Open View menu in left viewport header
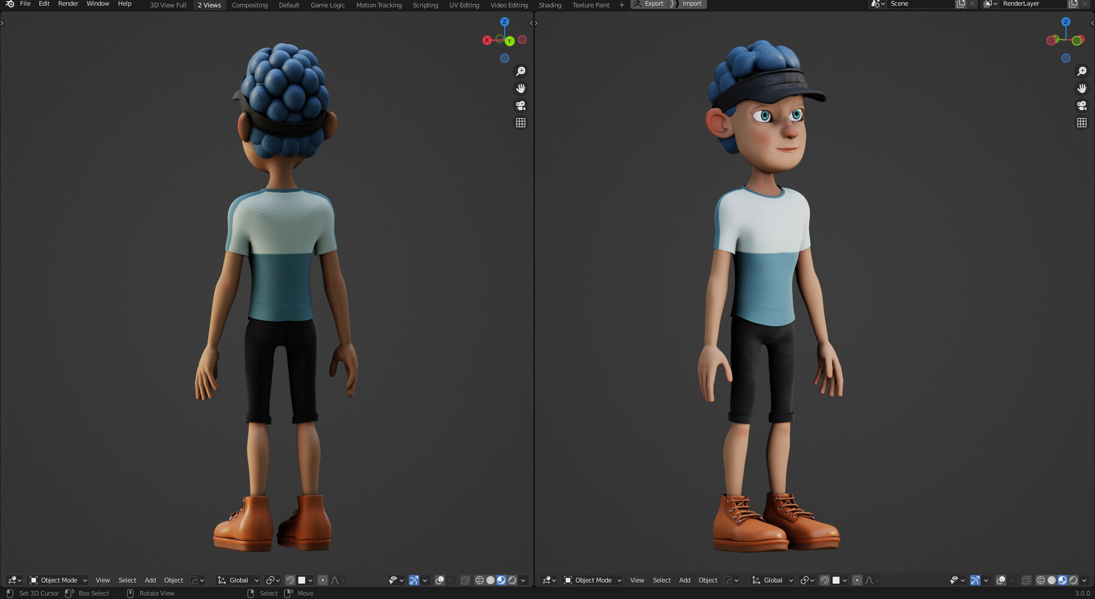 [103, 580]
